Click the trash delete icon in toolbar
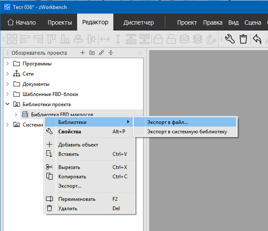This screenshot has width=268, height=231. (x=243, y=39)
